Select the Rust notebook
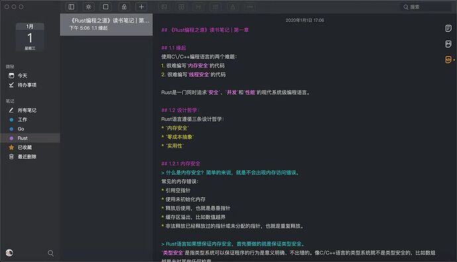 pos(30,138)
